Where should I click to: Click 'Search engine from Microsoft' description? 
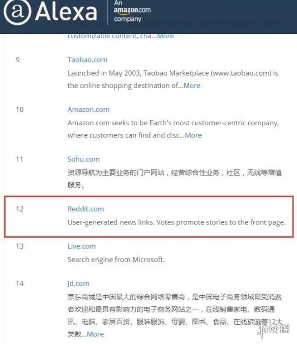coord(116,260)
